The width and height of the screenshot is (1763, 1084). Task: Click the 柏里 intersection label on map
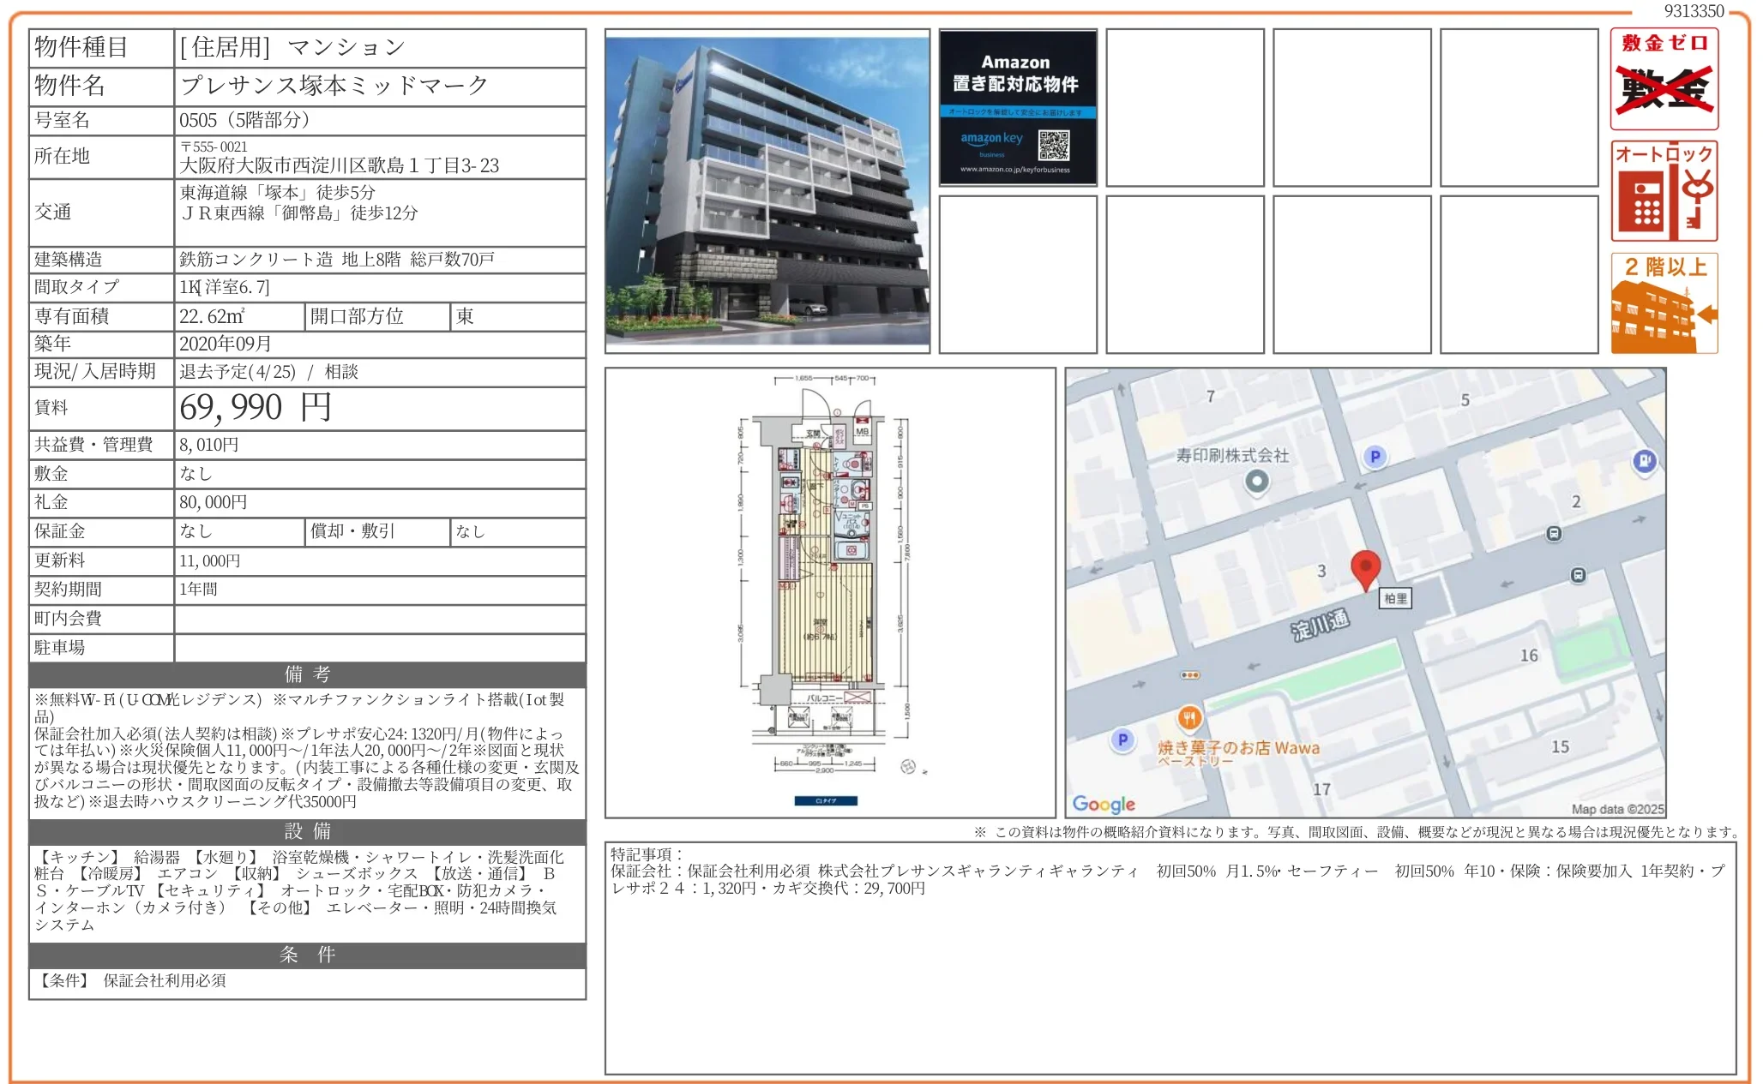(1395, 599)
